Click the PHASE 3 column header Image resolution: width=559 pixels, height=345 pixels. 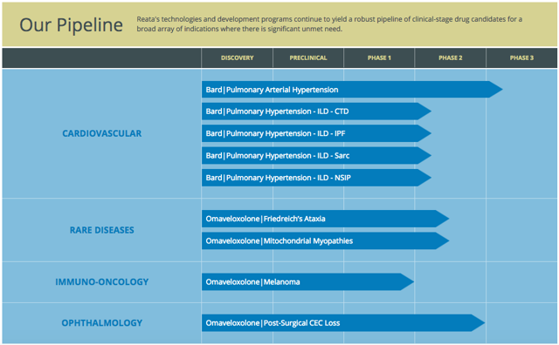(521, 58)
